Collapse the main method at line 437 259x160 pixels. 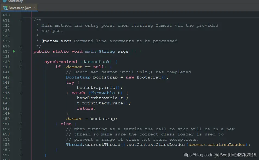point(21,51)
